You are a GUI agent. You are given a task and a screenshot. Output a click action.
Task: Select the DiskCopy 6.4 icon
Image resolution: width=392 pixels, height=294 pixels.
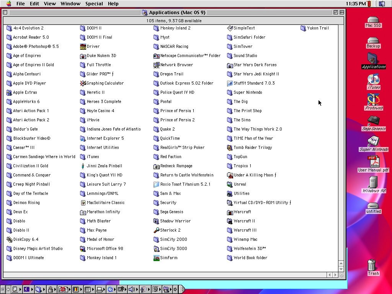(x=10, y=240)
